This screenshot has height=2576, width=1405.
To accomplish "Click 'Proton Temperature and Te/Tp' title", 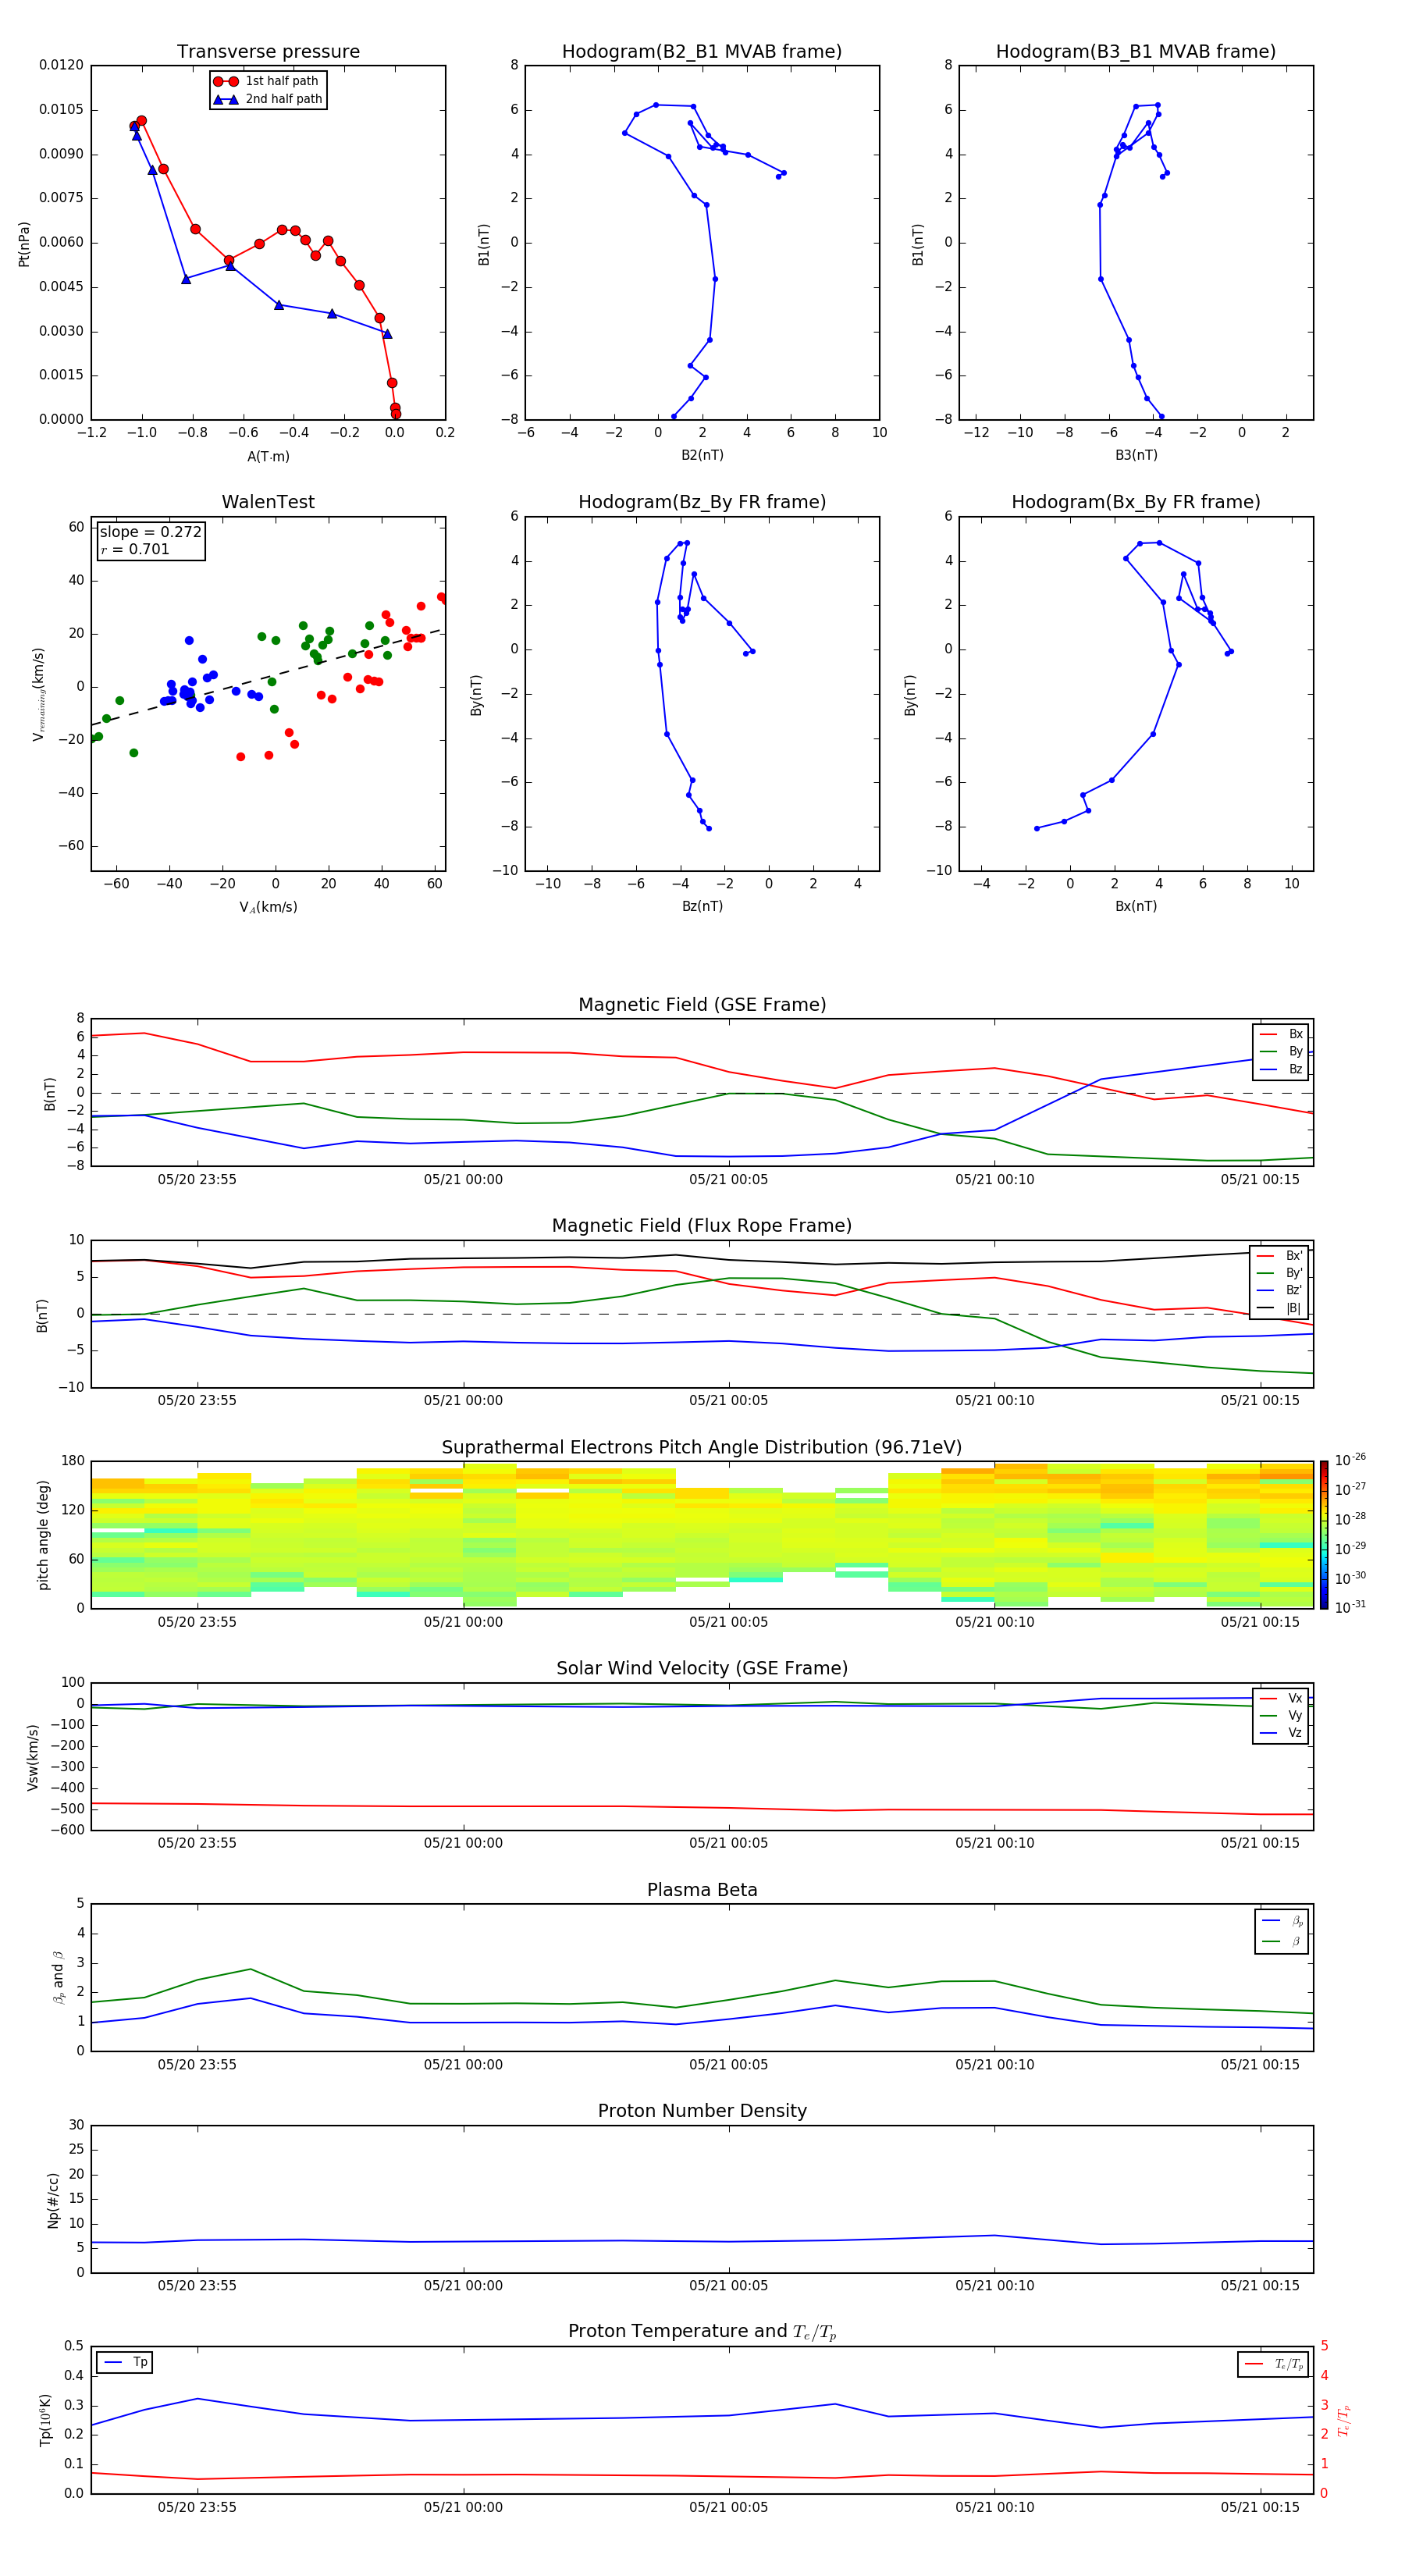I will 702,2332.
